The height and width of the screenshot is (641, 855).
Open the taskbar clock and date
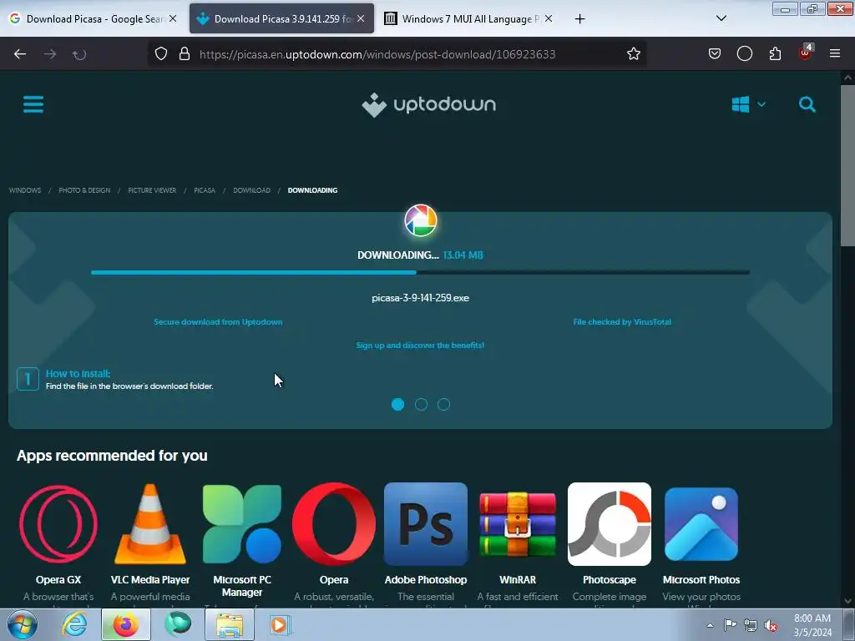(x=812, y=625)
